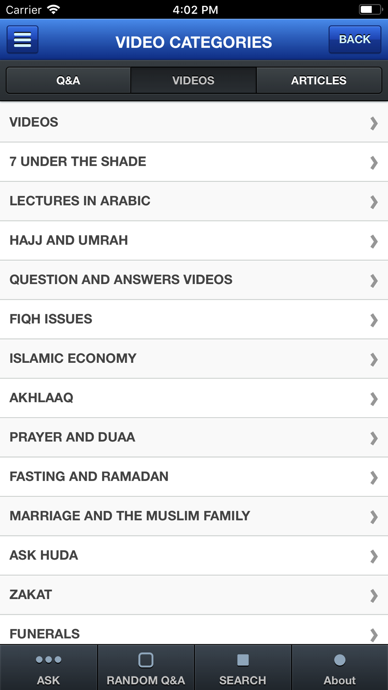Expand the Akhlaaq row chevron

[x=374, y=399]
